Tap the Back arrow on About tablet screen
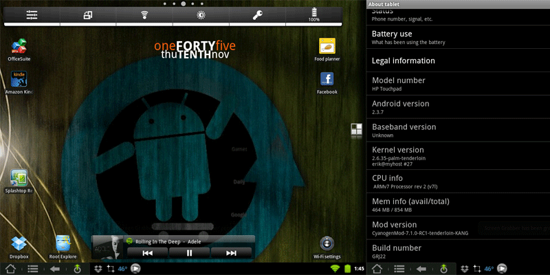This screenshot has height=275, width=550. coord(421,269)
